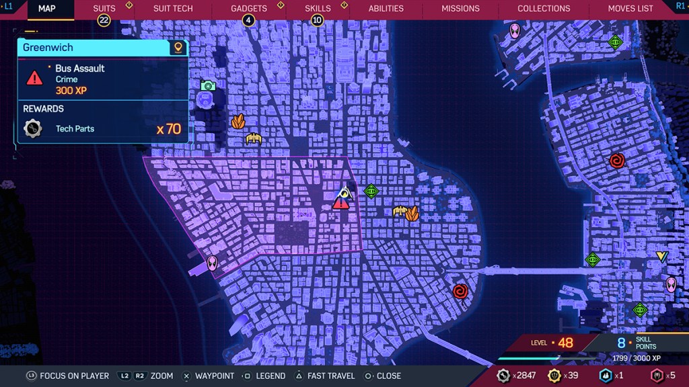Select the orange flame icon east of Greenwich

coord(412,213)
